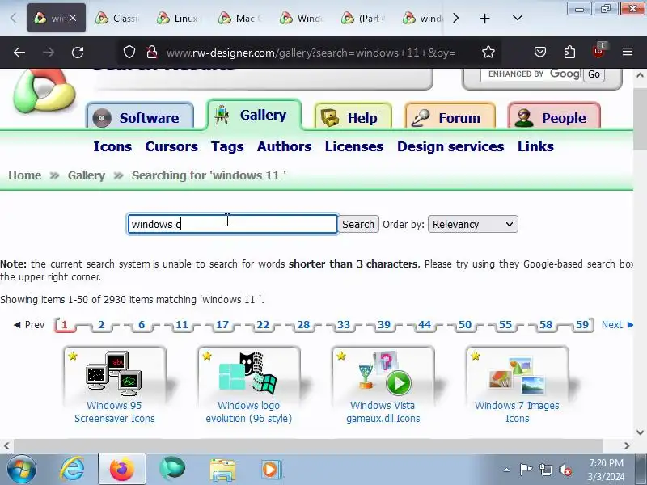
Task: Click the Gallery breadcrumb
Action: coord(87,175)
